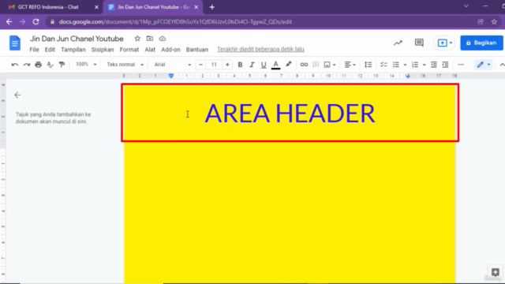Viewport: 505px width, 284px height.
Task: Decrease font size with minus button
Action: [200, 65]
